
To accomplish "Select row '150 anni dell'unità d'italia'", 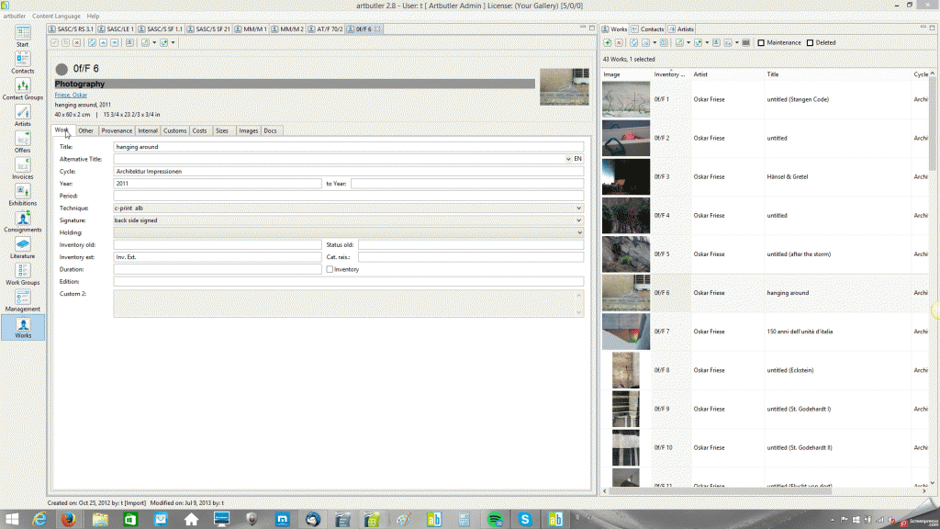I will (765, 332).
